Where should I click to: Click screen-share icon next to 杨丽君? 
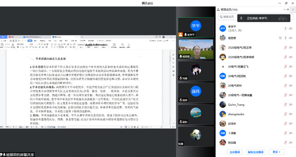[x=280, y=38]
